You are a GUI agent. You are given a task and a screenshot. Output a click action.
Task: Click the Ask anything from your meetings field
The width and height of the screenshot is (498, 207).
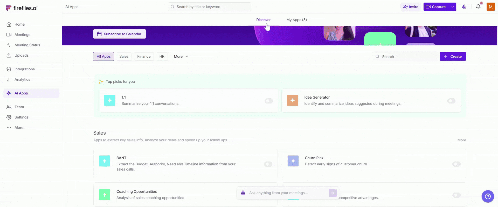pos(287,193)
